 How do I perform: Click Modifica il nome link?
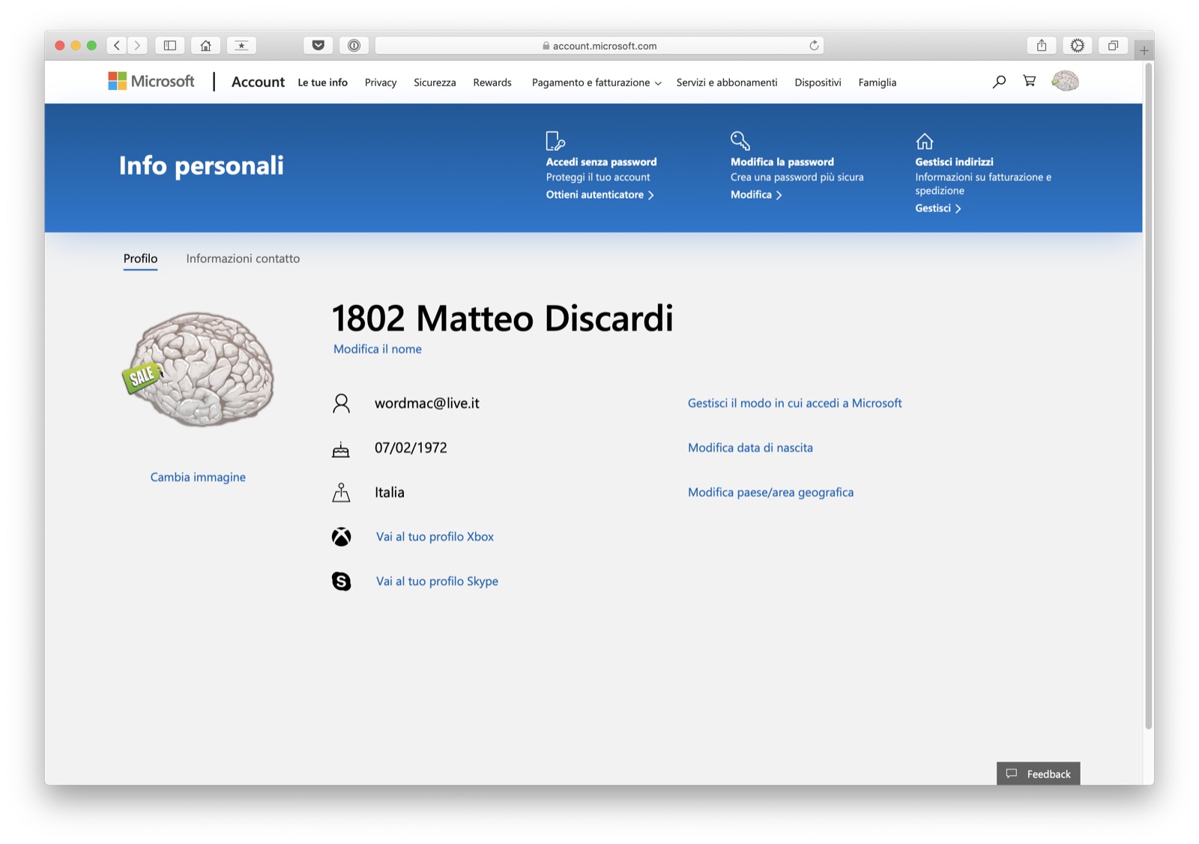click(378, 349)
